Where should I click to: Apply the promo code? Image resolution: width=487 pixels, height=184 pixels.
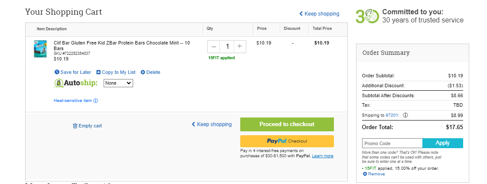click(x=443, y=143)
